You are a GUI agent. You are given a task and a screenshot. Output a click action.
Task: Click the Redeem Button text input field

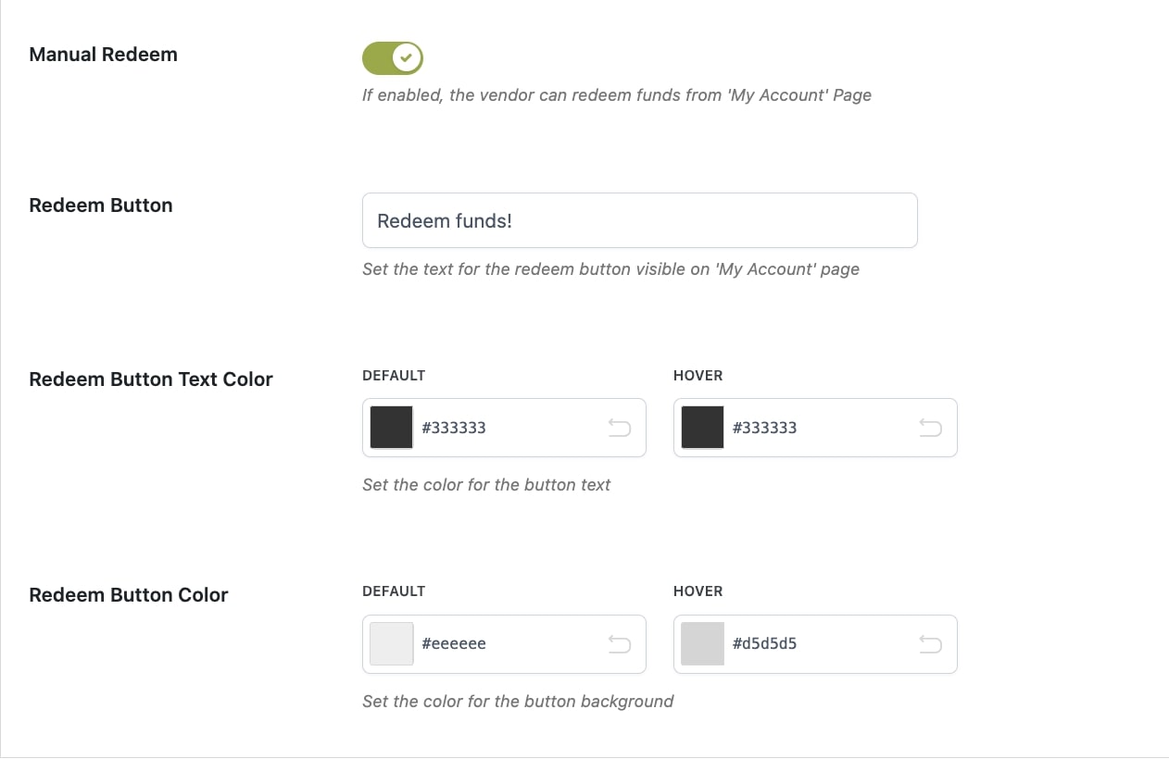[639, 220]
